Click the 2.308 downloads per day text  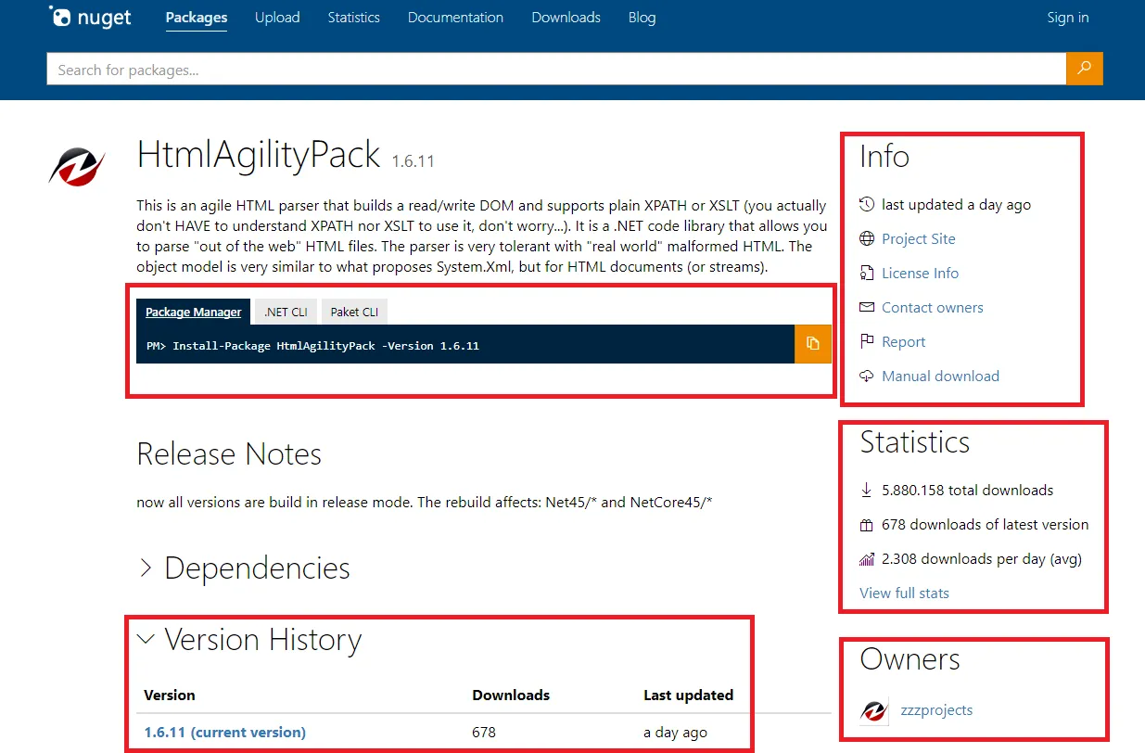tap(981, 558)
